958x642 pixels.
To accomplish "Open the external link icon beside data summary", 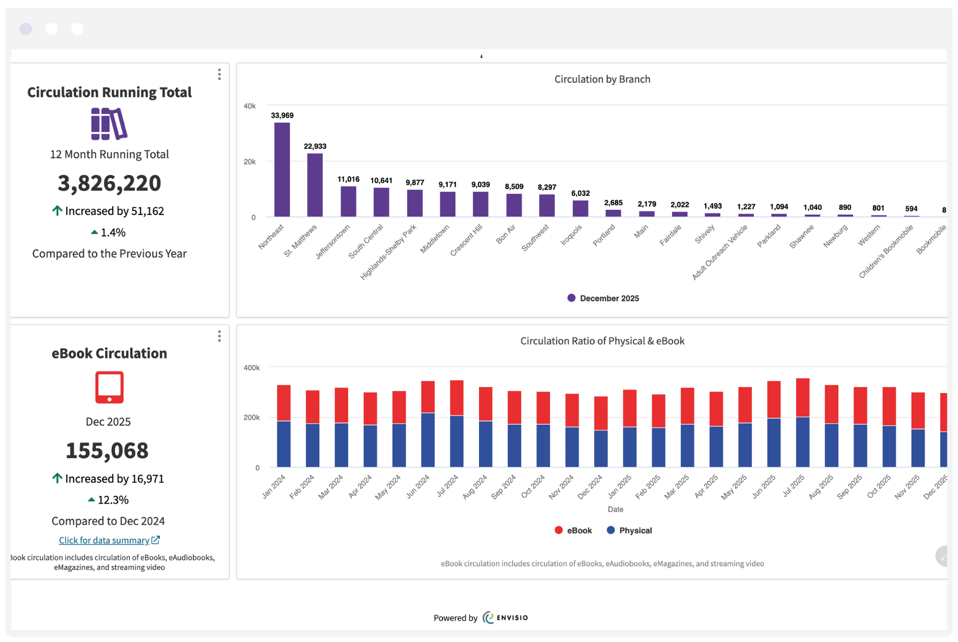I will (x=155, y=540).
